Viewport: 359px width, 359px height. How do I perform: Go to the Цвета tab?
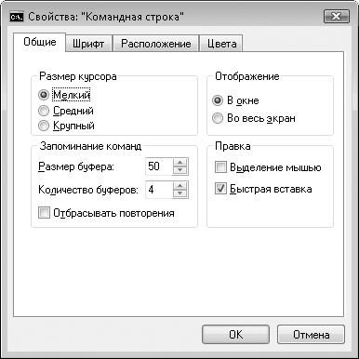(221, 44)
